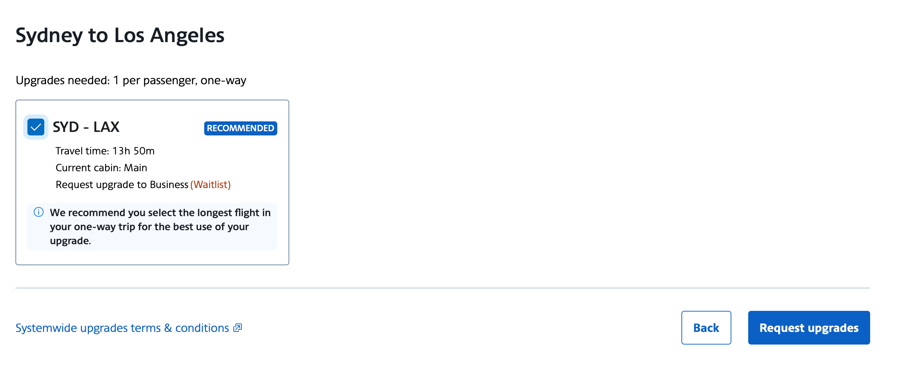Screen dimensions: 906x374
Task: Click the info icon in the recommendation box
Action: coord(39,212)
